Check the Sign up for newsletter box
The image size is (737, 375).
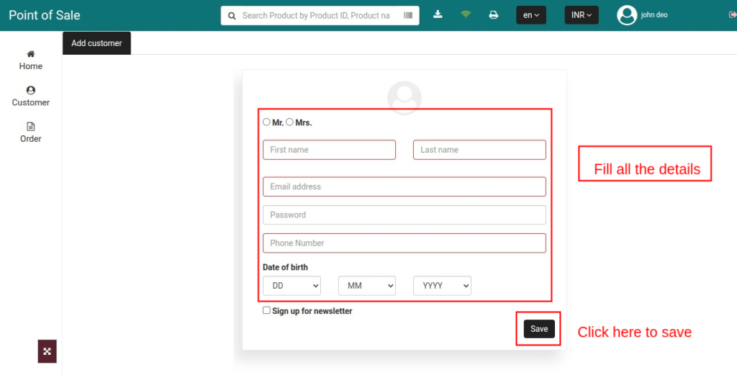266,311
